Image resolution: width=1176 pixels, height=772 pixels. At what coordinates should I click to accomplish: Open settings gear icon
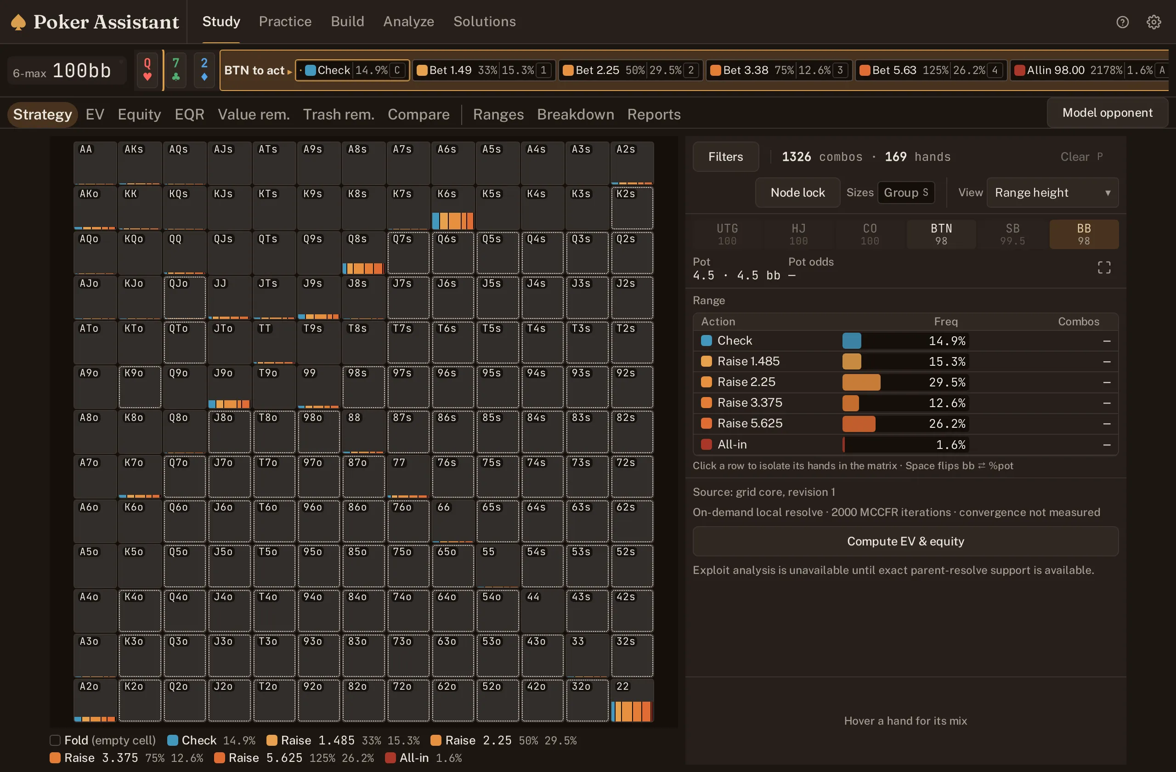click(1153, 22)
